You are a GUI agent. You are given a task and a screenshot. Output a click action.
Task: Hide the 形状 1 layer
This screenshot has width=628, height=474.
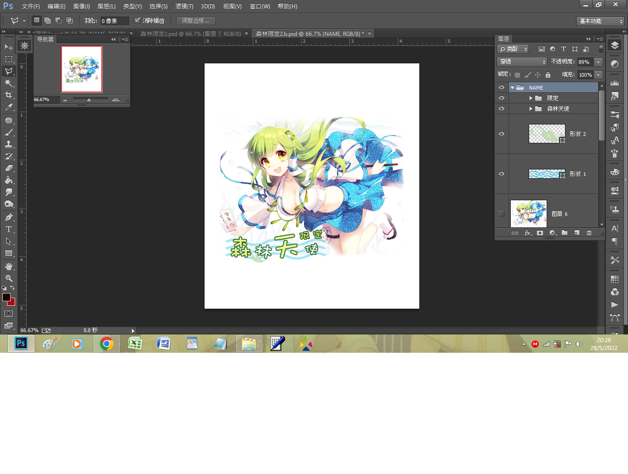502,174
